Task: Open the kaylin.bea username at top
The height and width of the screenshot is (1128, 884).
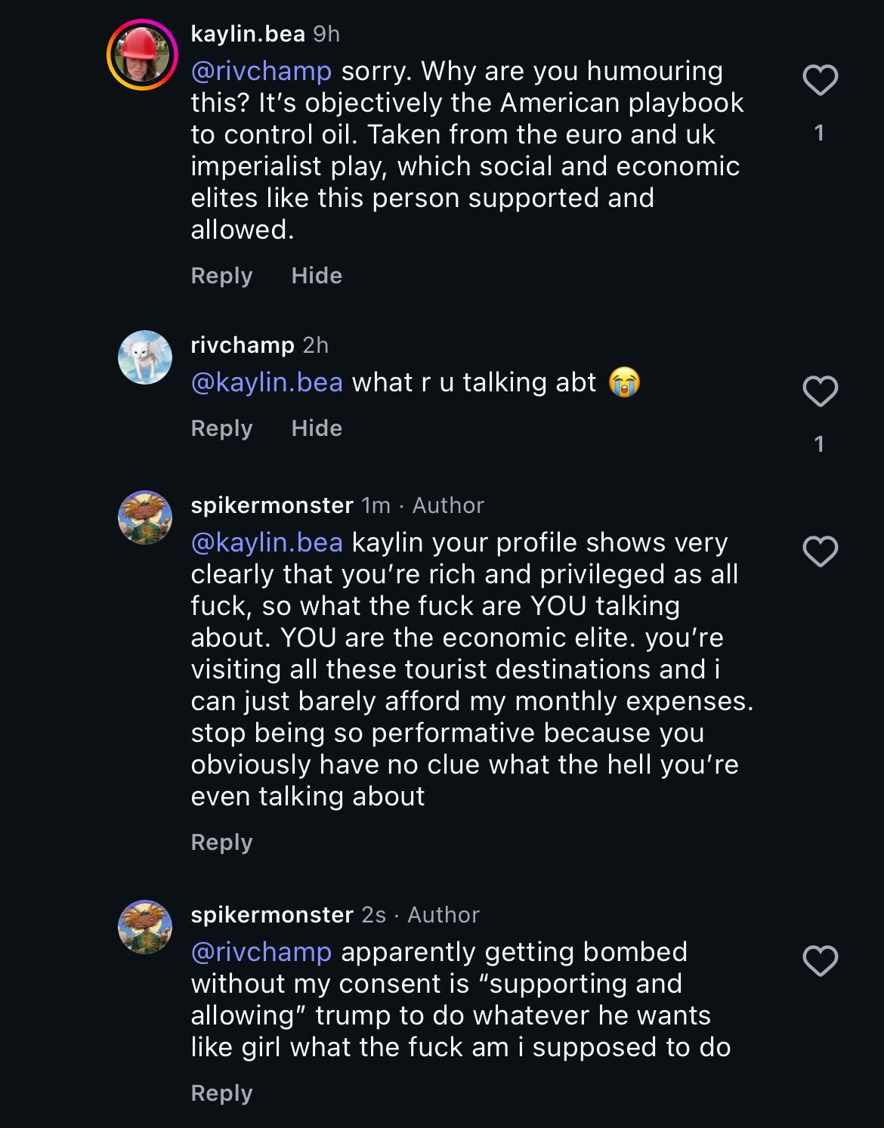Action: [248, 34]
